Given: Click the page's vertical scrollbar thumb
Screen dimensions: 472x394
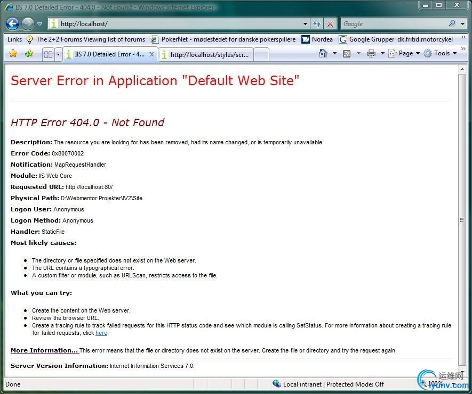Looking at the screenshot, I should pyautogui.click(x=462, y=219).
